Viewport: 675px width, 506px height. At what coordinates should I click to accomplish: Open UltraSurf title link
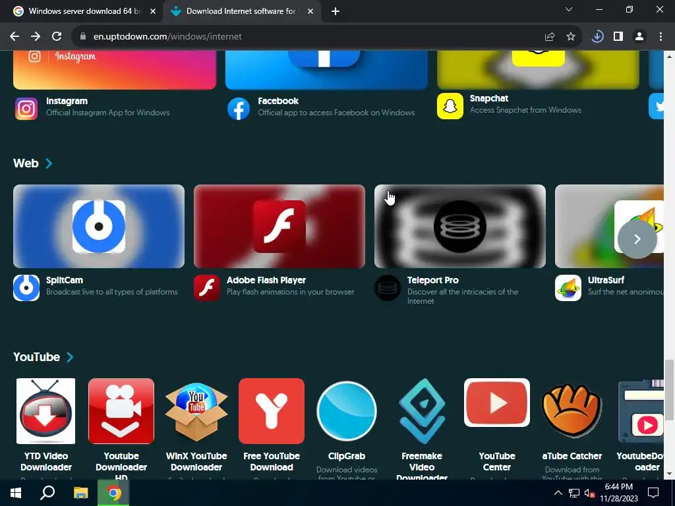(606, 280)
